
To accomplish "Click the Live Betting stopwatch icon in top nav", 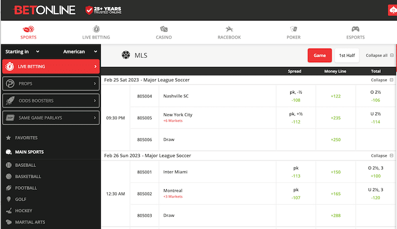I will tap(96, 29).
